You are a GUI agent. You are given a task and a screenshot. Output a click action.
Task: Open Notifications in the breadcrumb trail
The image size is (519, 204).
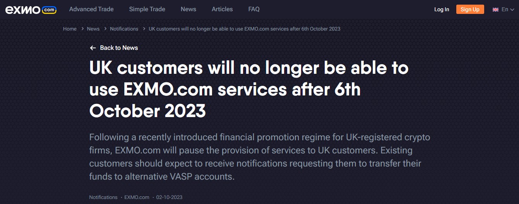point(124,29)
